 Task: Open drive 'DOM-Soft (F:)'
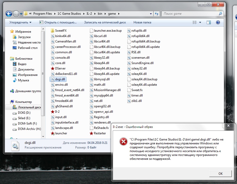click(x=27, y=124)
